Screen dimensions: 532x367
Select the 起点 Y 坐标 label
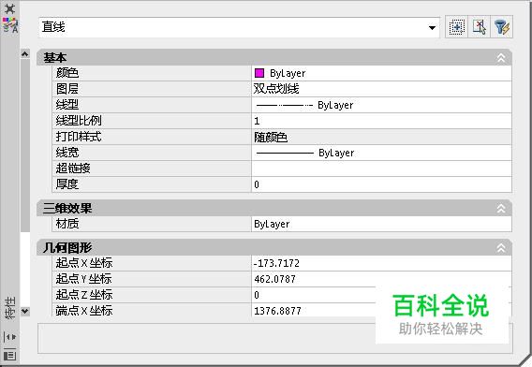click(84, 279)
